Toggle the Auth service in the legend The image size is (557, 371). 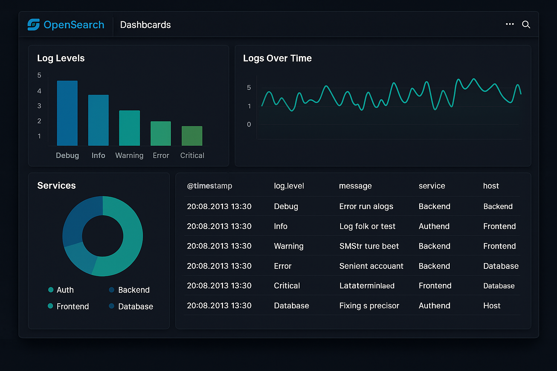66,290
